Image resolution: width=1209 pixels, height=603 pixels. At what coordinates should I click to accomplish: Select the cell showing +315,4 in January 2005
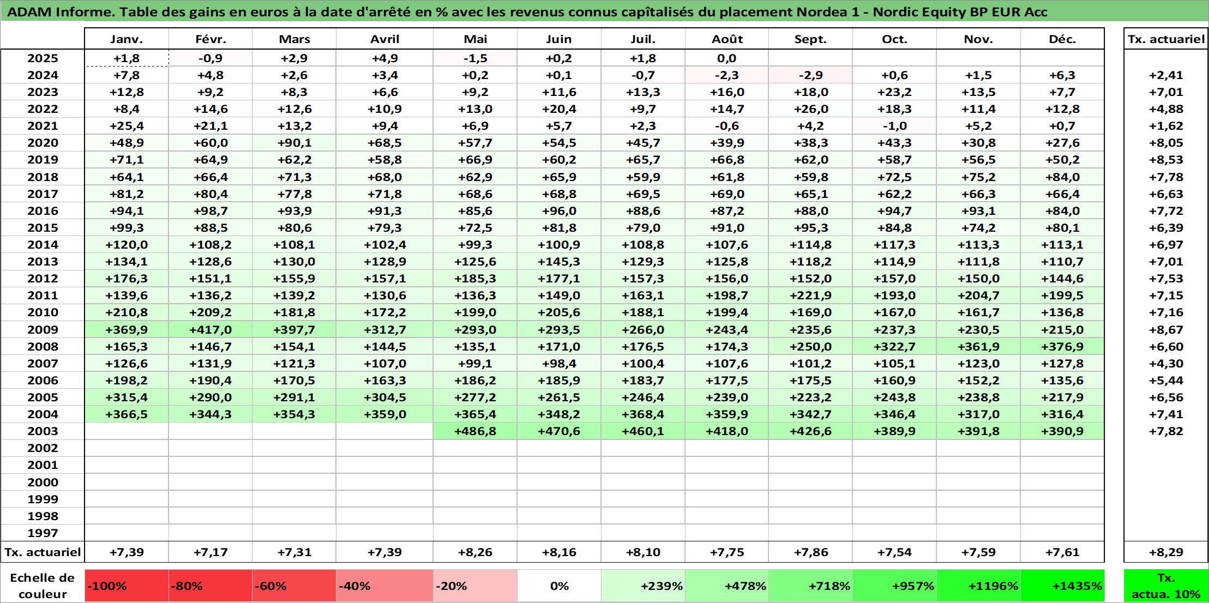[x=127, y=397]
